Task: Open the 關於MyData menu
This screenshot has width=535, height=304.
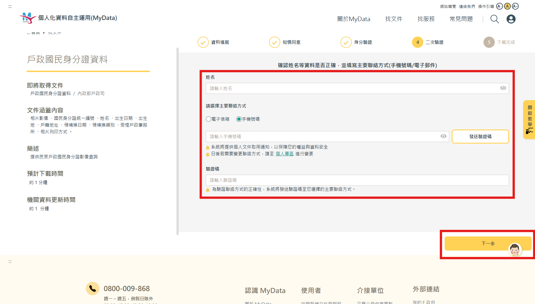Action: point(353,19)
